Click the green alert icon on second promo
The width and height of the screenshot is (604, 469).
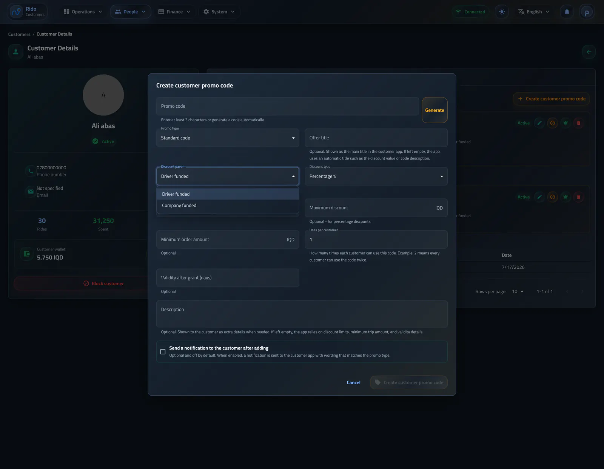(565, 197)
